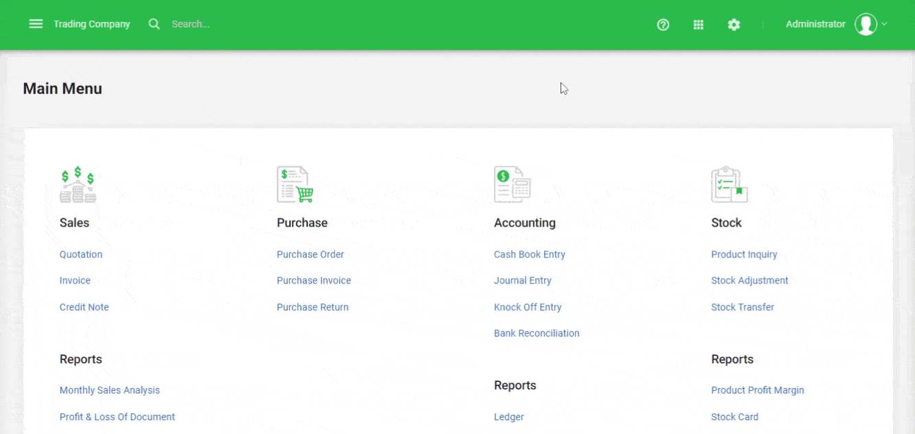Open the settings gear icon

pyautogui.click(x=734, y=25)
